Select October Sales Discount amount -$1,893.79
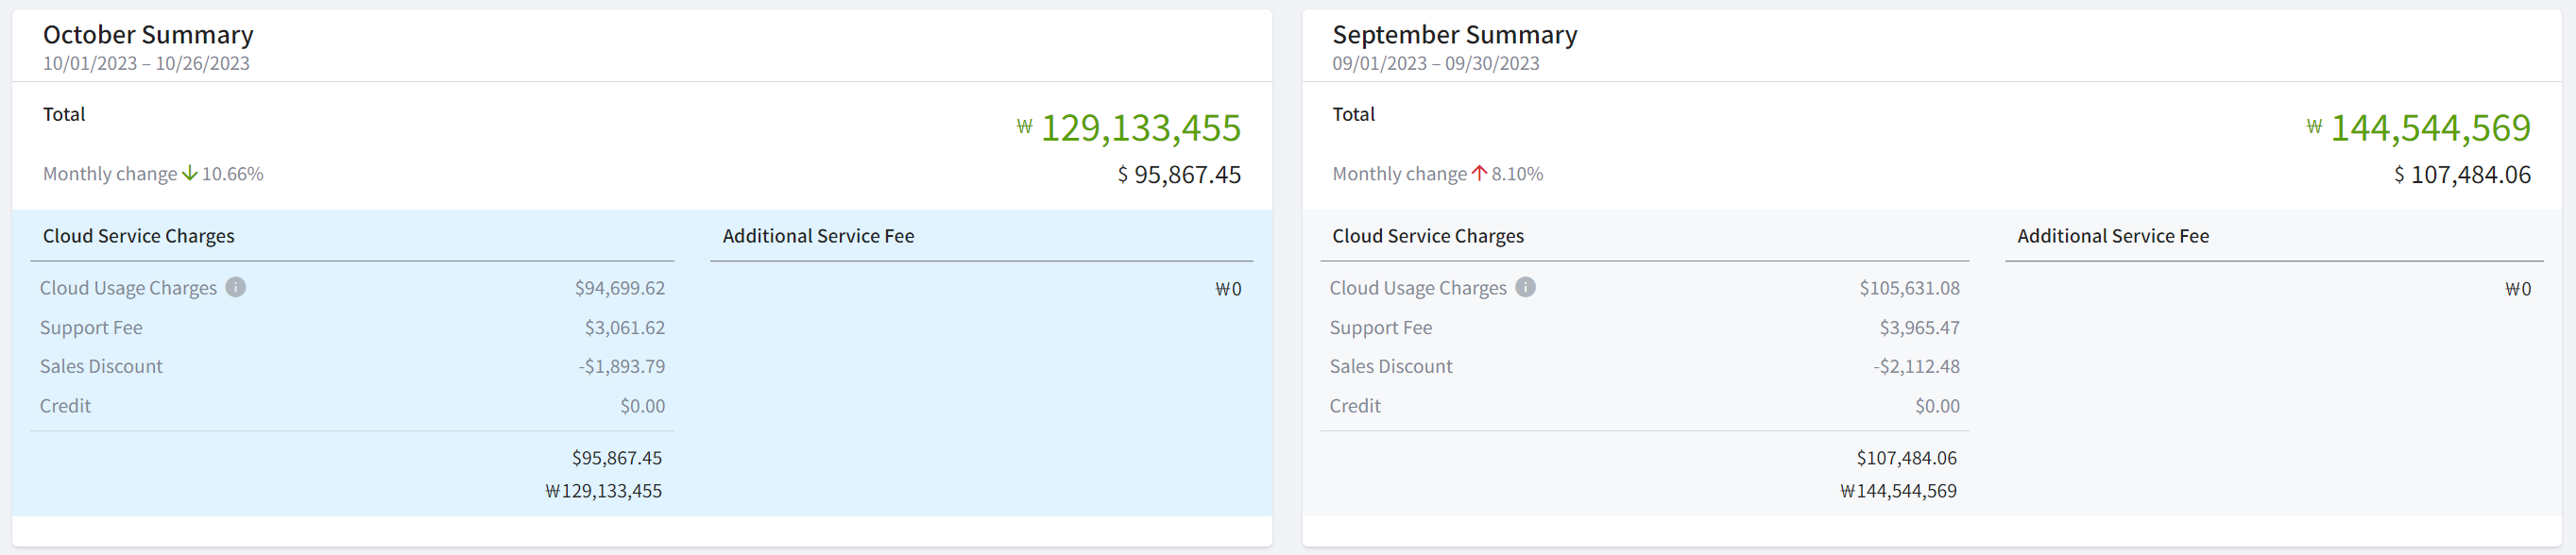 tap(621, 367)
